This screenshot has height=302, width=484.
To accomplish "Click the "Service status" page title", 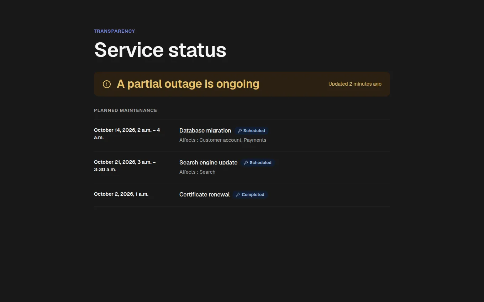I will coord(160,50).
